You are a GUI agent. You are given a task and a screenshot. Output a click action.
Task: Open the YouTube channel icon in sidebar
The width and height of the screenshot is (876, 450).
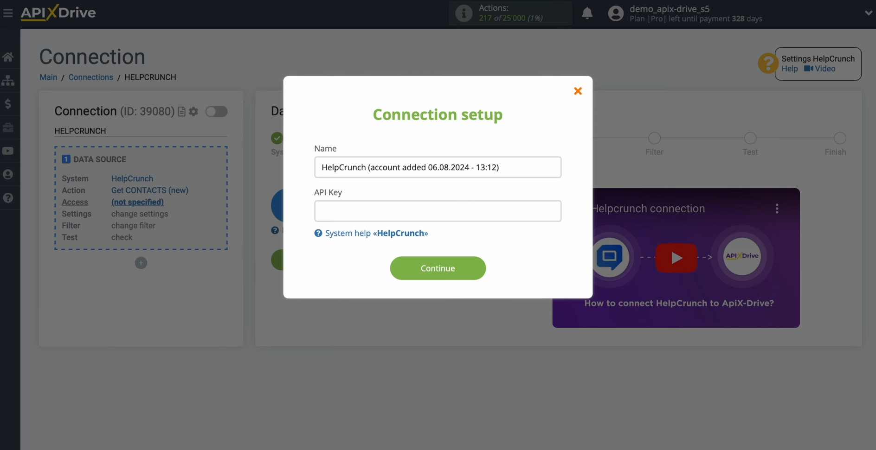[x=8, y=151]
